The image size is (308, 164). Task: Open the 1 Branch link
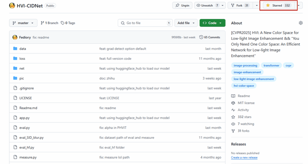(x=49, y=23)
